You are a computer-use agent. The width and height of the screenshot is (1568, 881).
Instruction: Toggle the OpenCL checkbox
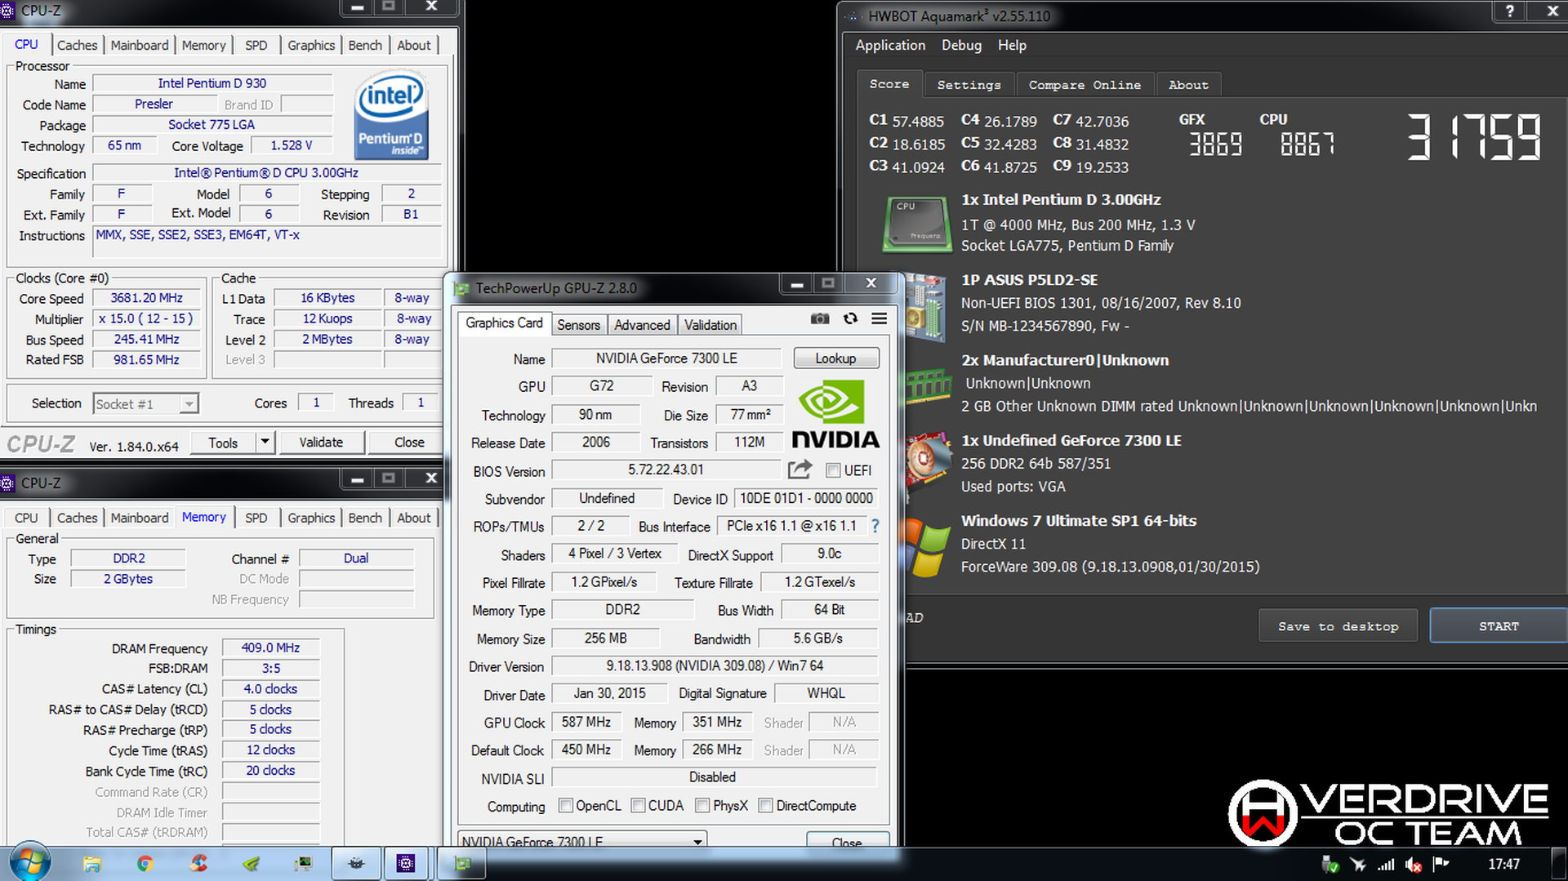(x=565, y=805)
